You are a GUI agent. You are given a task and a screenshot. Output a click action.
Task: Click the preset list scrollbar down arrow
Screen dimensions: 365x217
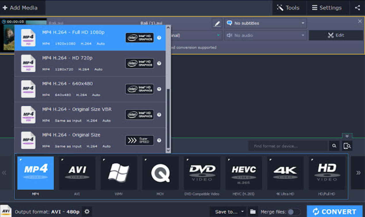pyautogui.click(x=168, y=150)
